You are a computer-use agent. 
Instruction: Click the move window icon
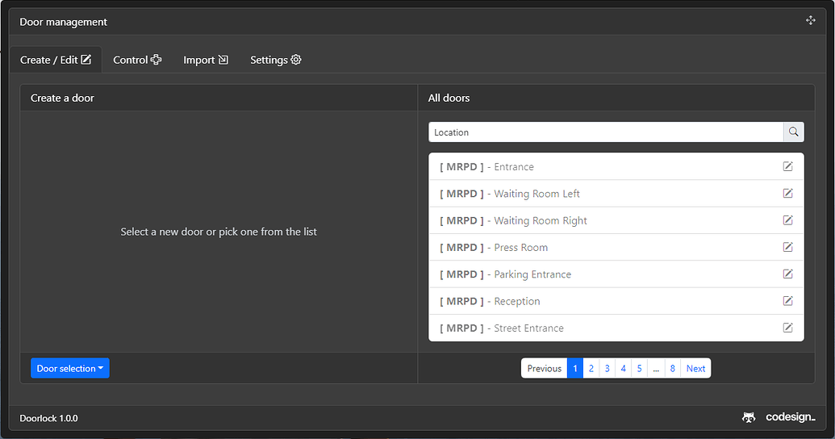[811, 21]
